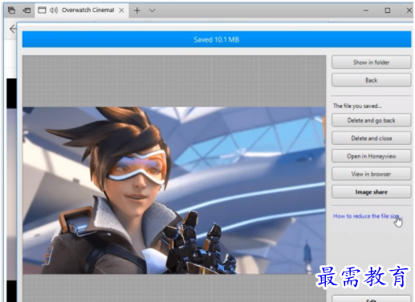Viewport: 415px width, 302px height.
Task: Expand the tab preview chevron
Action: [152, 10]
